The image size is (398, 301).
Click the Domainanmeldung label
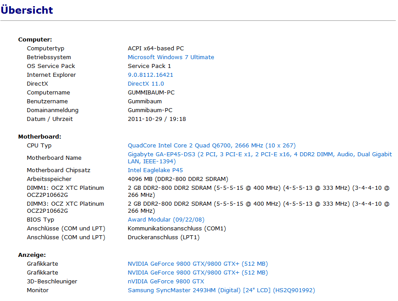52,110
